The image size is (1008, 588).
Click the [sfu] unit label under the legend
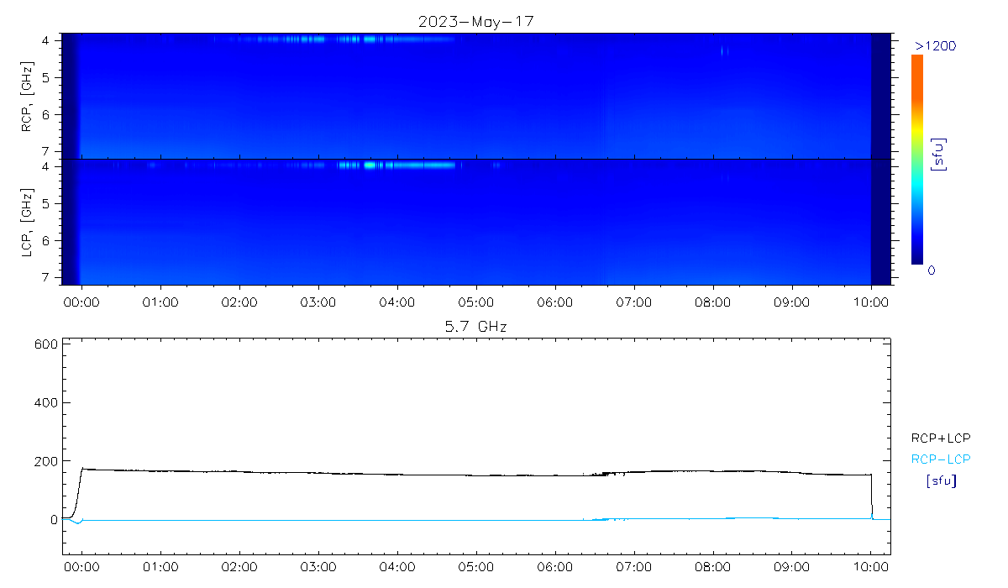941,481
